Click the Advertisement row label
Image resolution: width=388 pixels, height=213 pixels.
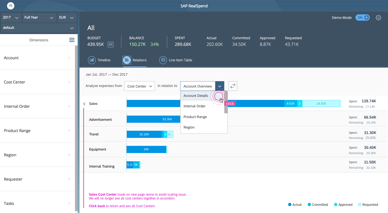[100, 119]
